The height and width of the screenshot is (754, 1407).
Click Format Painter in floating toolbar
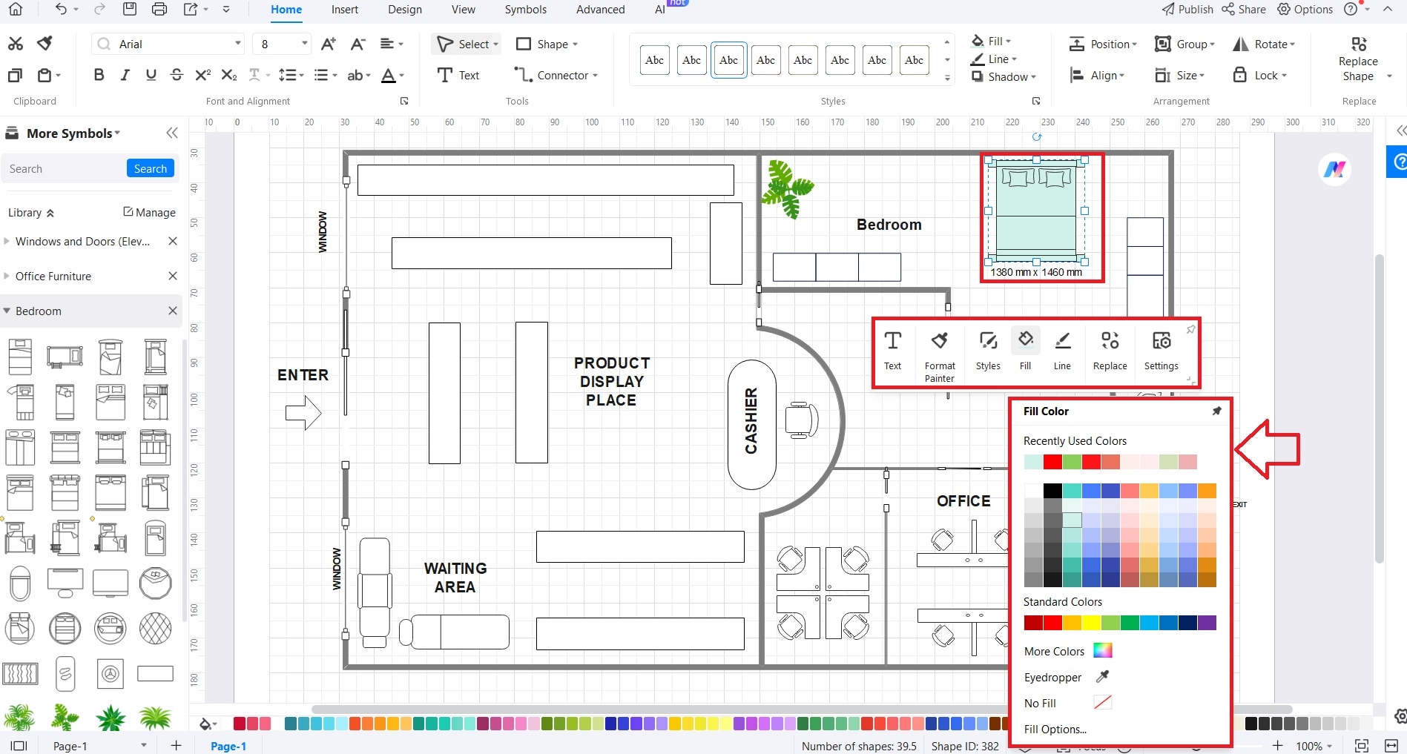coord(940,355)
